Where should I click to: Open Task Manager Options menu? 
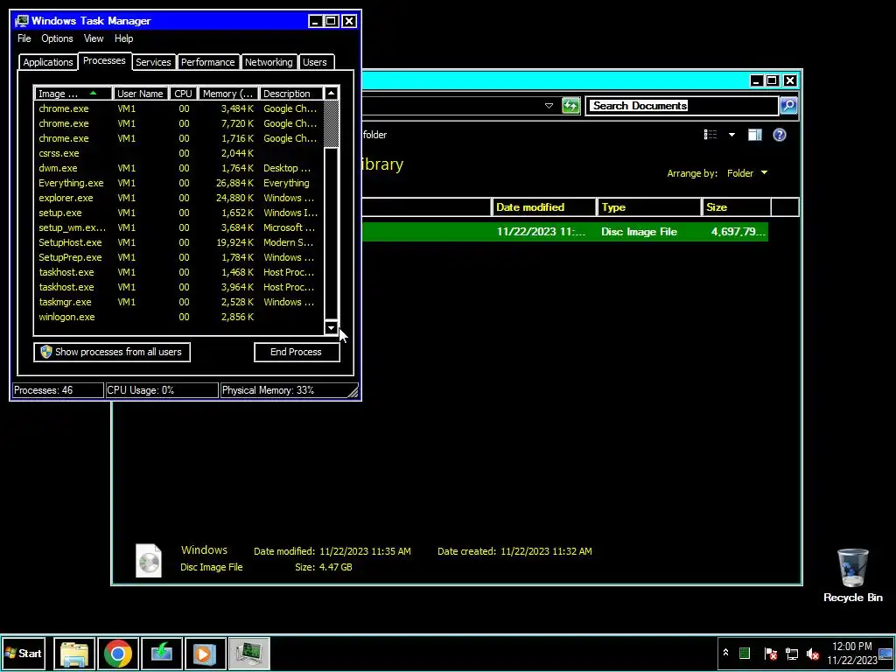tap(57, 38)
